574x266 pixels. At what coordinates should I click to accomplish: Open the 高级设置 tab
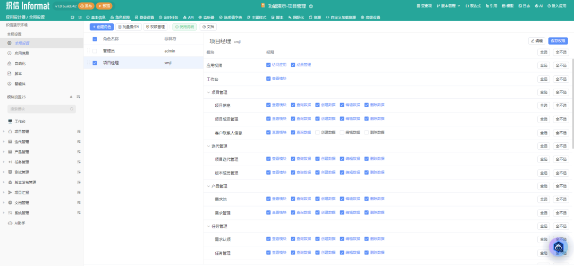coord(370,17)
